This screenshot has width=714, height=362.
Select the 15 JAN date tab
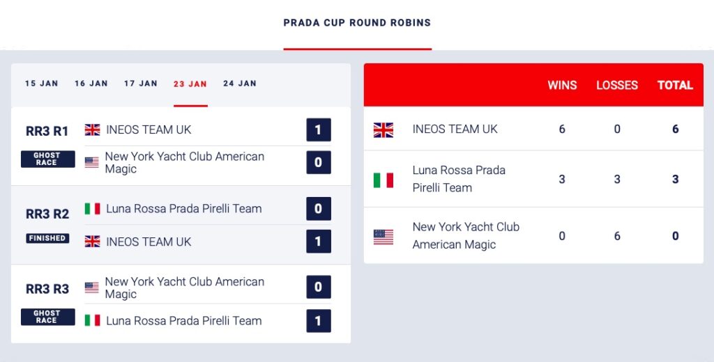tap(42, 84)
